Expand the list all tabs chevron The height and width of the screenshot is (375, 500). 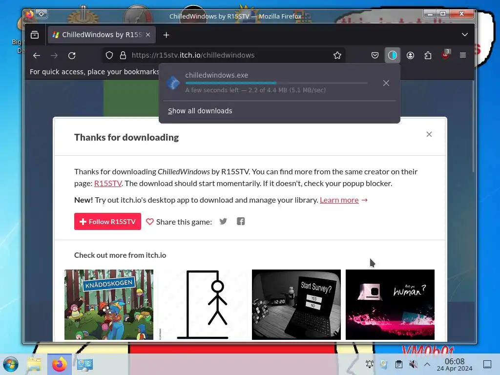pos(465,35)
